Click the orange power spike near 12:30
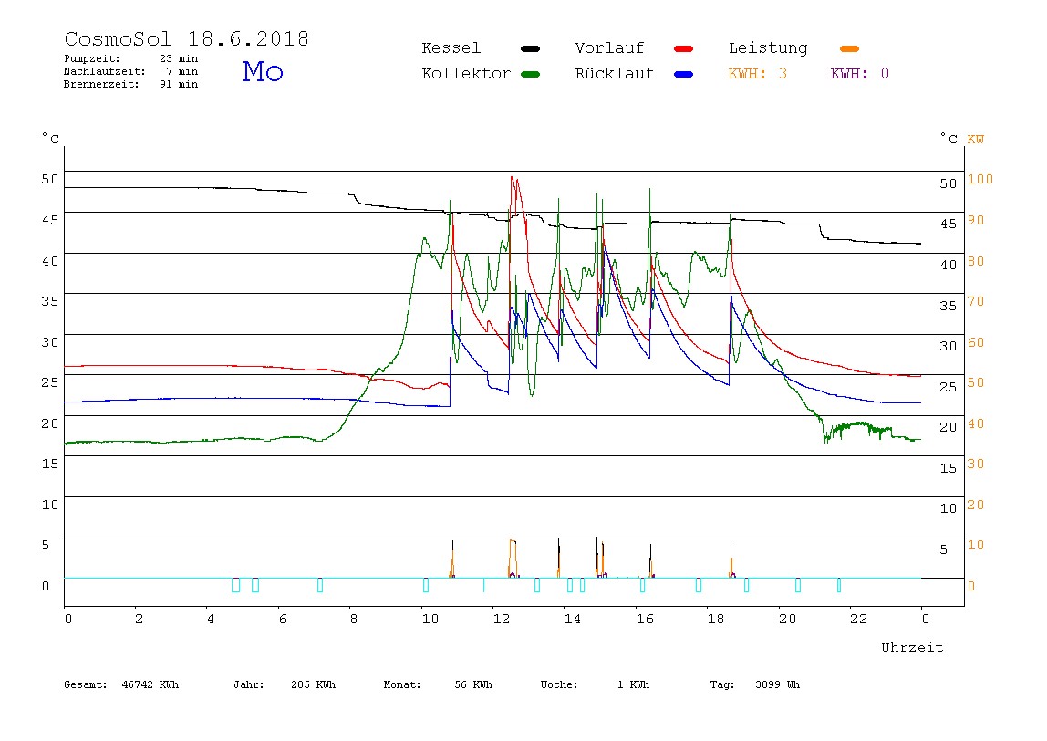1047x741 pixels. pyautogui.click(x=513, y=558)
